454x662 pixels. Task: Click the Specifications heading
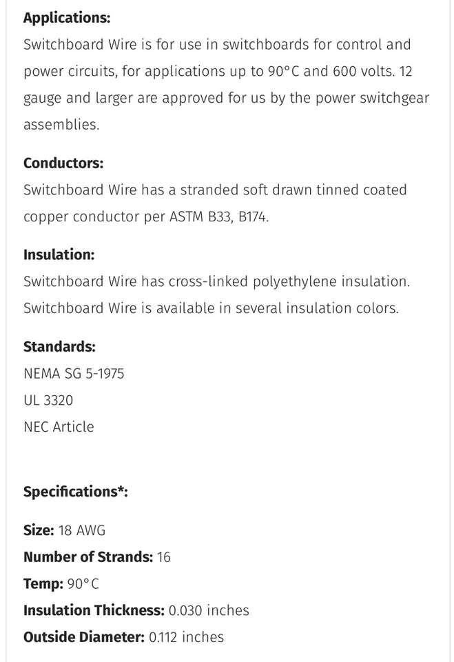pos(76,492)
